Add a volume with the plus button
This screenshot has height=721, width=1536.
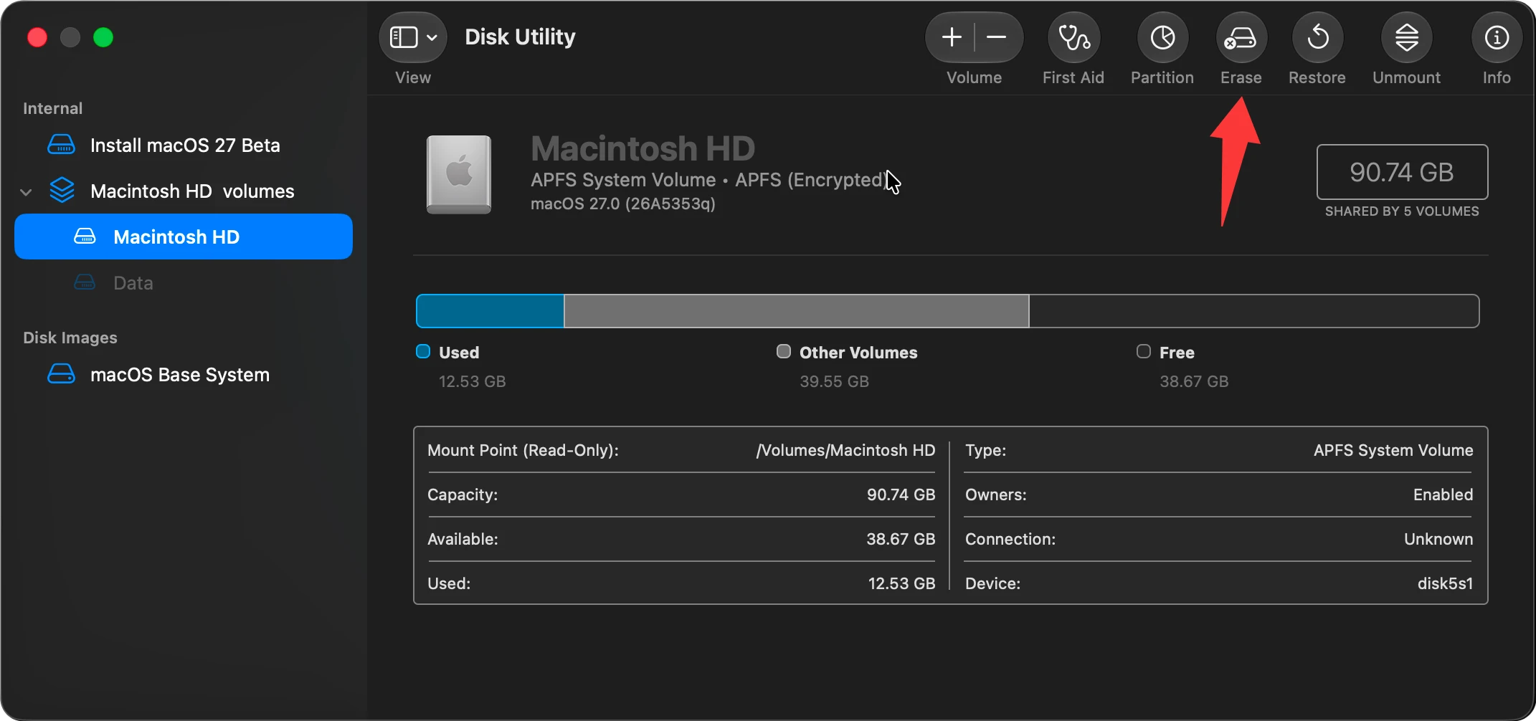pos(951,37)
